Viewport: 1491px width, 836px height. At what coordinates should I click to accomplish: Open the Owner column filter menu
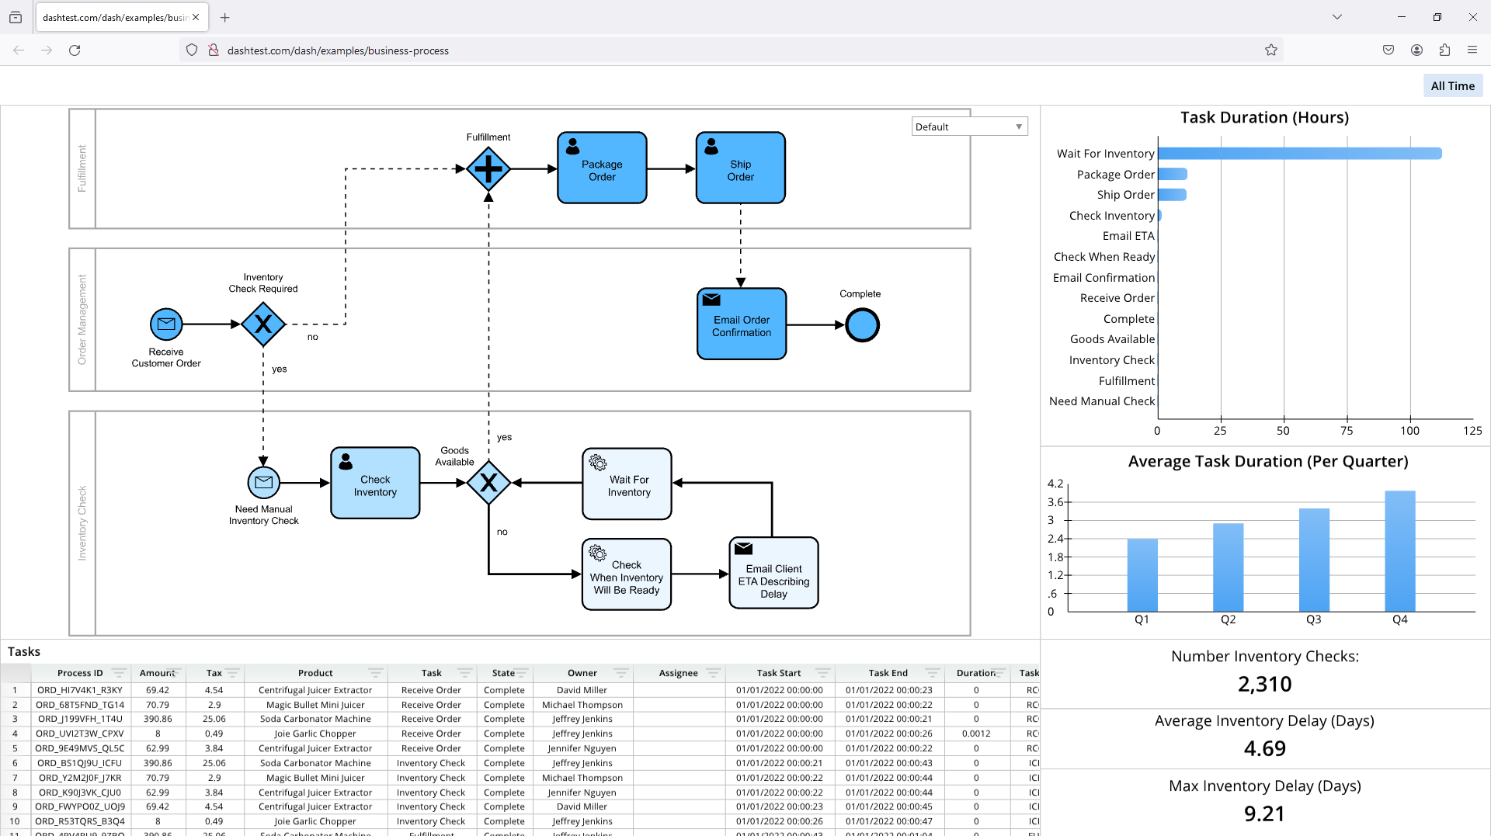click(621, 673)
